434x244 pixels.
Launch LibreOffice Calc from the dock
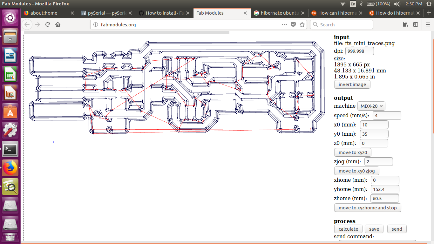click(x=10, y=74)
